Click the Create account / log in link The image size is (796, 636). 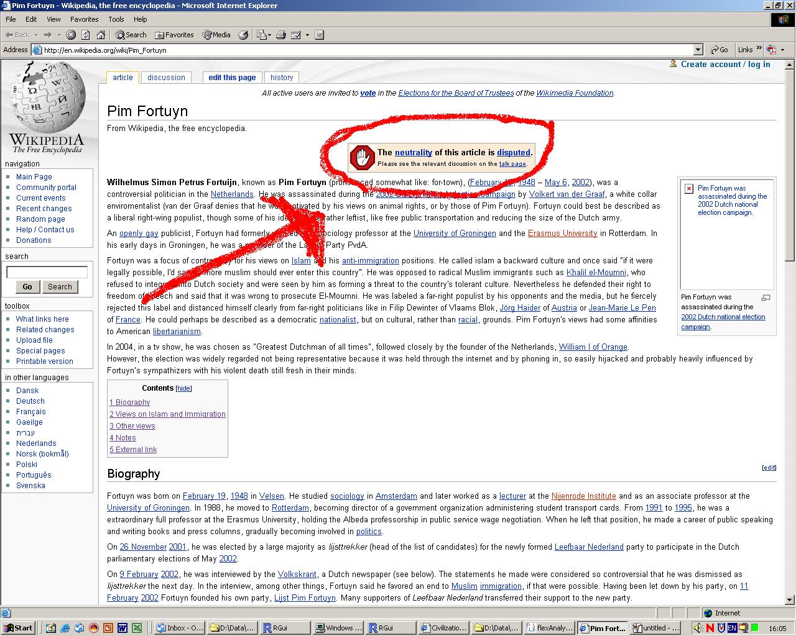coord(725,64)
